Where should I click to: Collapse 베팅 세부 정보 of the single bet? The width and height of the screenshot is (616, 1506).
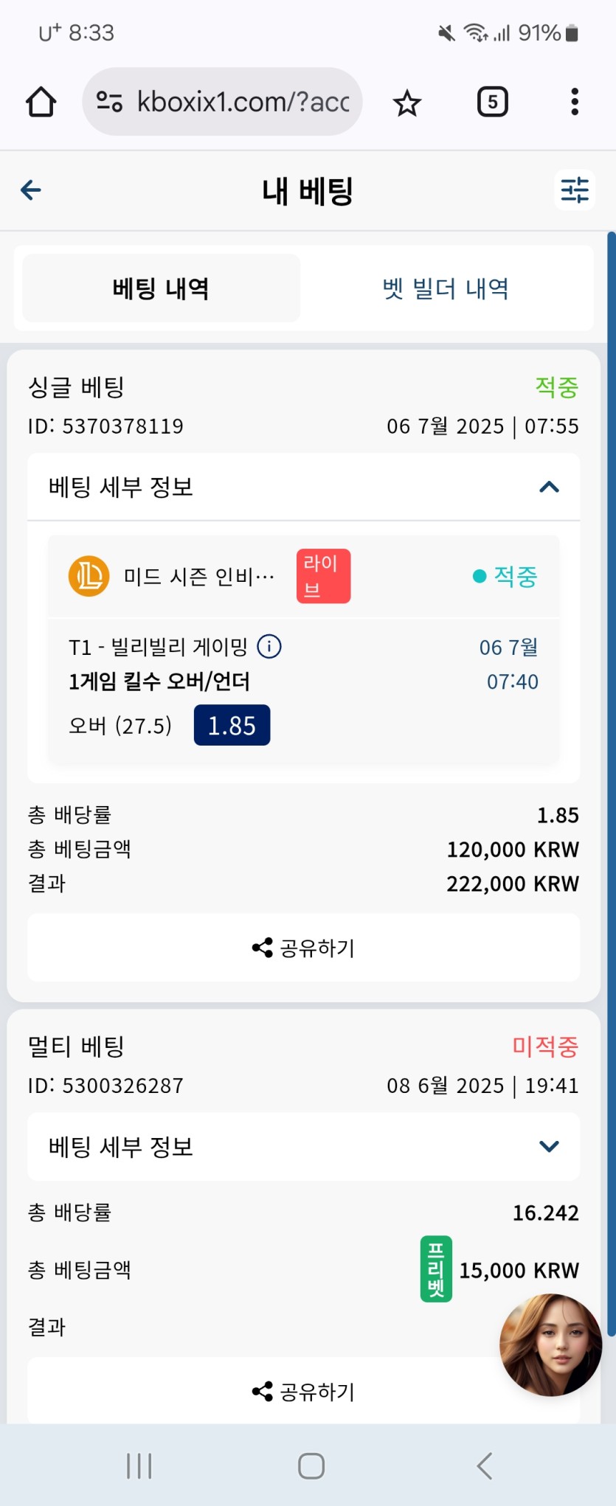pos(303,487)
